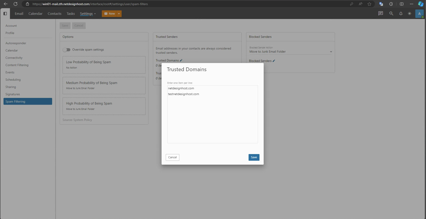Switch theme with the sun icon
426x219 pixels.
[x=409, y=13]
